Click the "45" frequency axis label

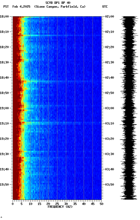pos(93,204)
